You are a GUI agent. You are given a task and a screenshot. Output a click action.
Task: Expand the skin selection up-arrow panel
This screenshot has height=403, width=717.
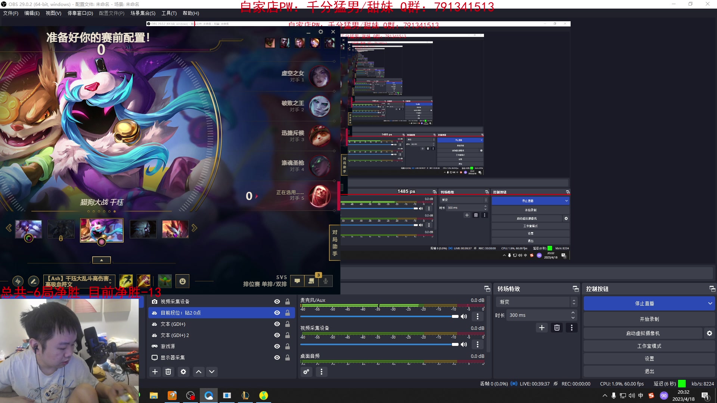[102, 260]
